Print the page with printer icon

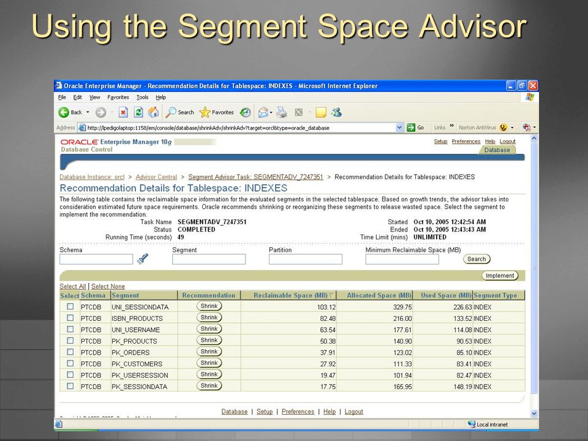pyautogui.click(x=282, y=112)
